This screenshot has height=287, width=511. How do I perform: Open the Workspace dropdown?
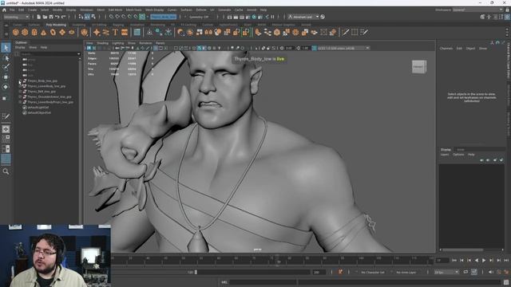pyautogui.click(x=477, y=10)
